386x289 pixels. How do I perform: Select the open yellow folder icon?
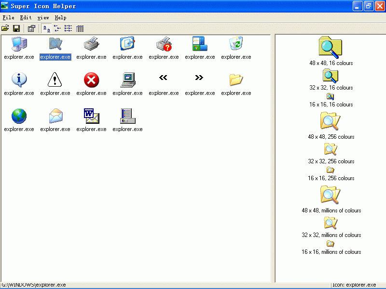click(x=236, y=80)
